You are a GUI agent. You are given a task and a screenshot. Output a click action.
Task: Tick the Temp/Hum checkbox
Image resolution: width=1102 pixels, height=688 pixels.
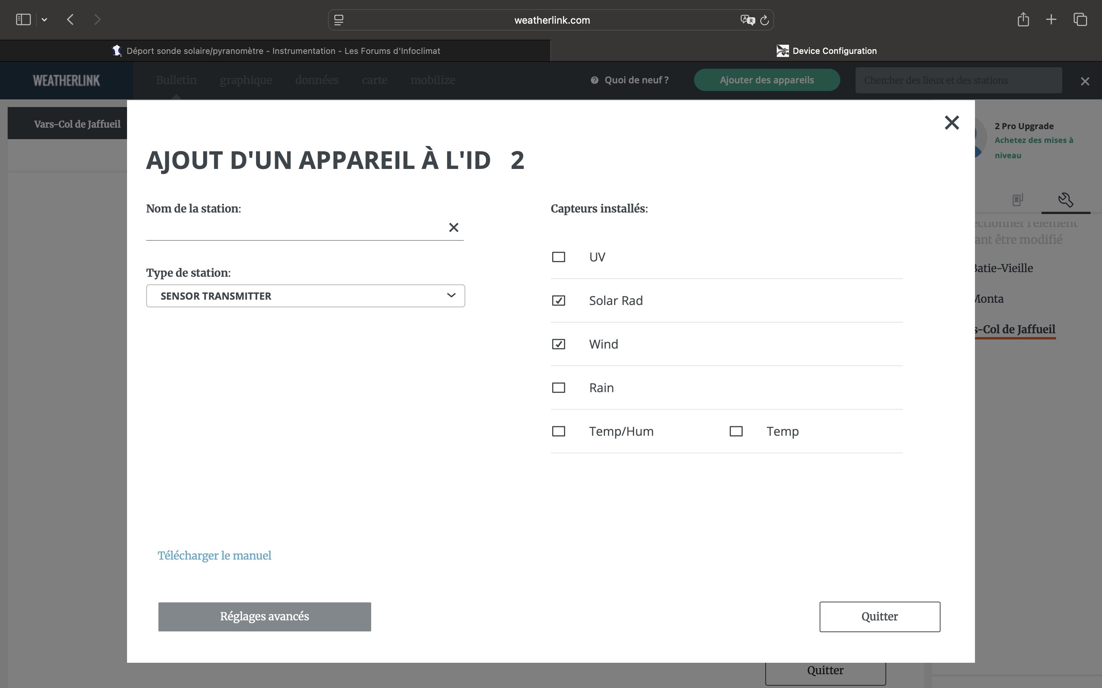point(558,432)
